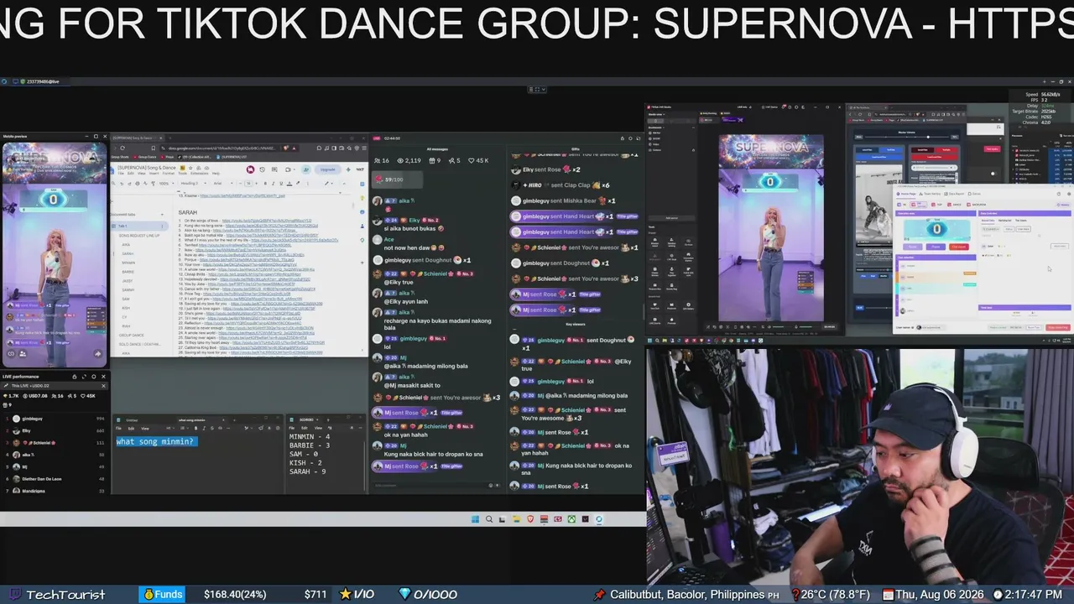Select the All messages chat tab
The width and height of the screenshot is (1074, 604).
tap(438, 148)
